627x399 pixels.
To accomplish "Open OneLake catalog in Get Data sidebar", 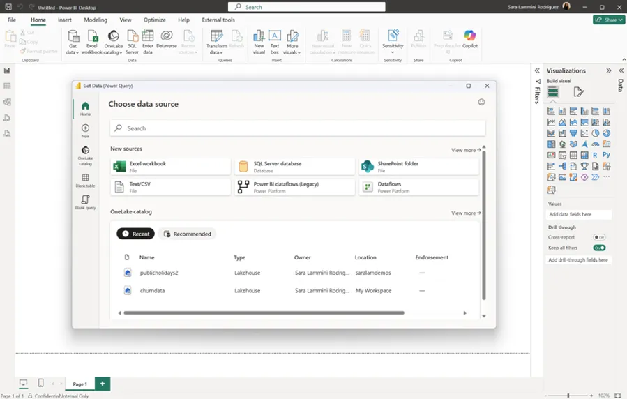I will click(85, 156).
